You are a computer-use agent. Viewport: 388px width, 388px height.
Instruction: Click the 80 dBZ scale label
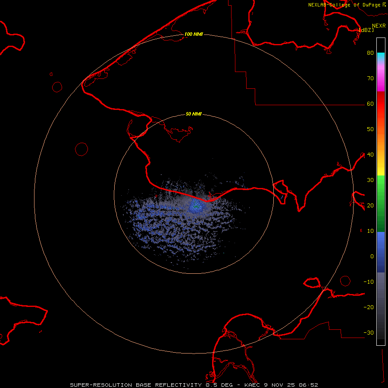tap(370, 53)
